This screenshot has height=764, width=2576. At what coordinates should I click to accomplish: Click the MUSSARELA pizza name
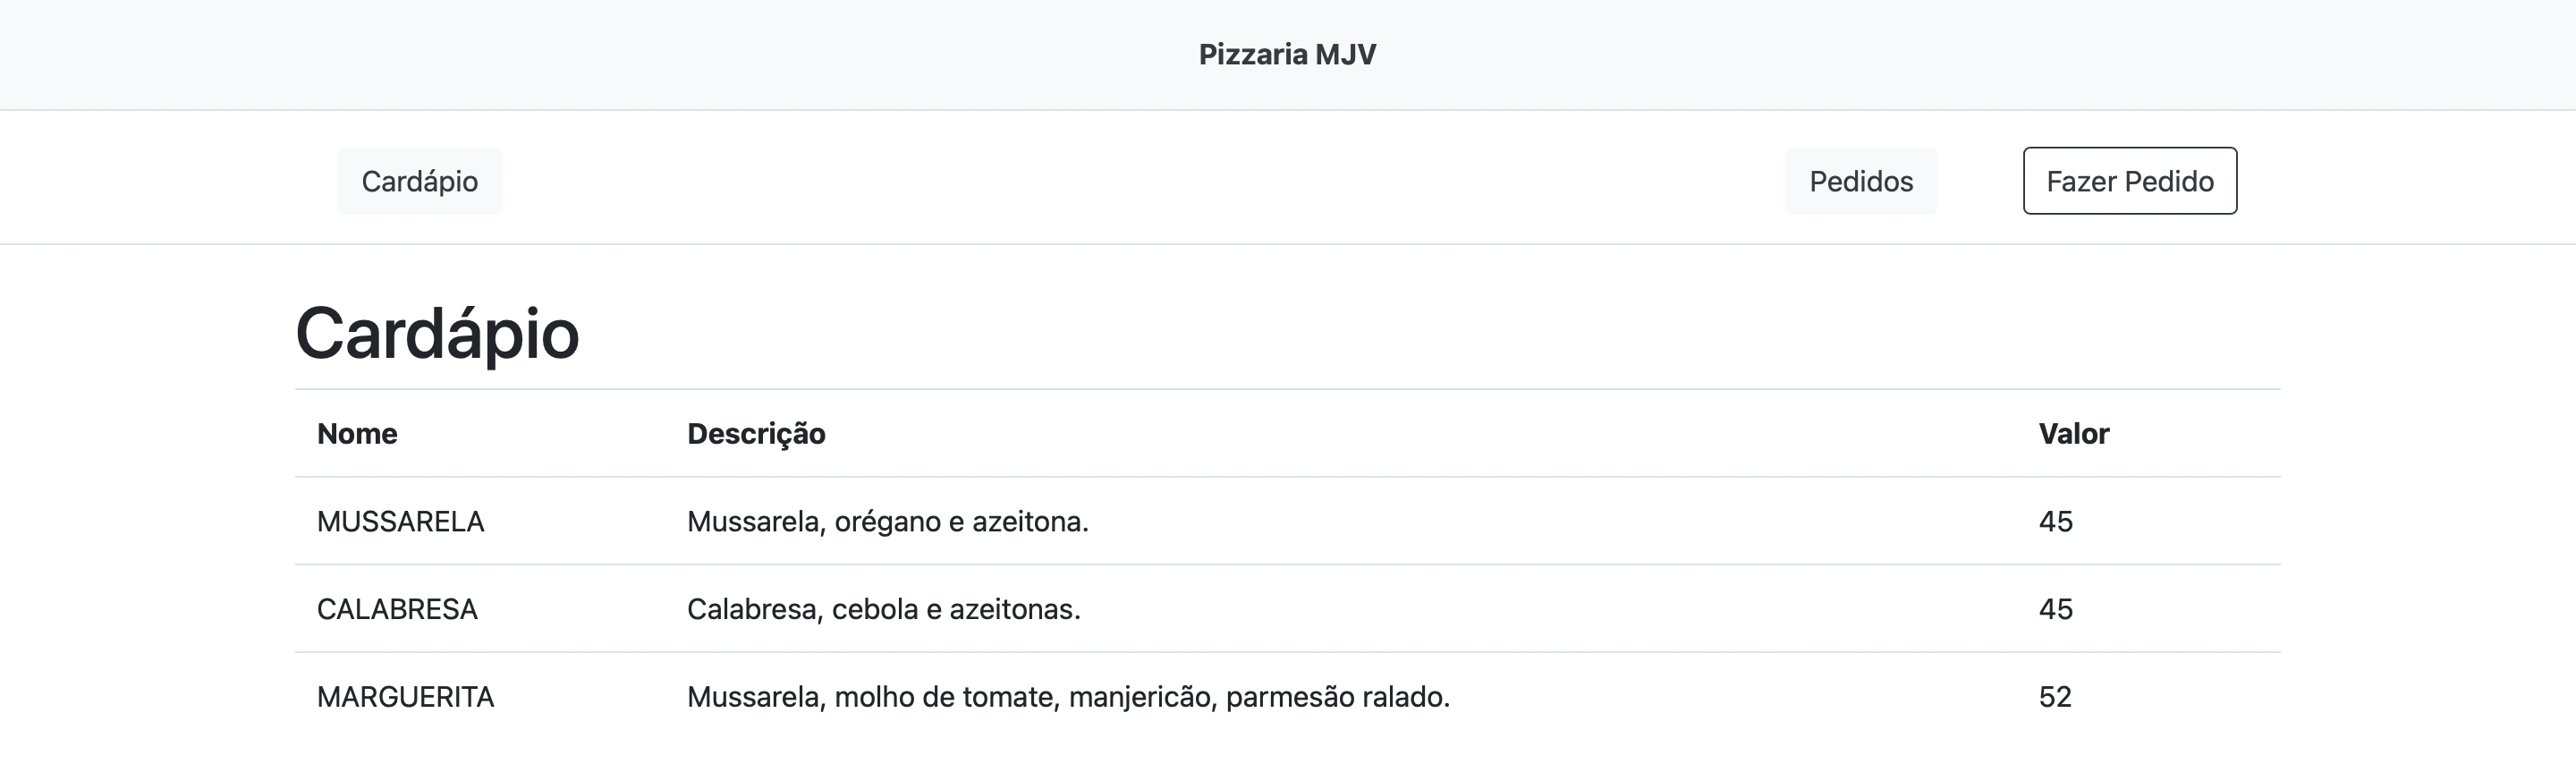(400, 521)
